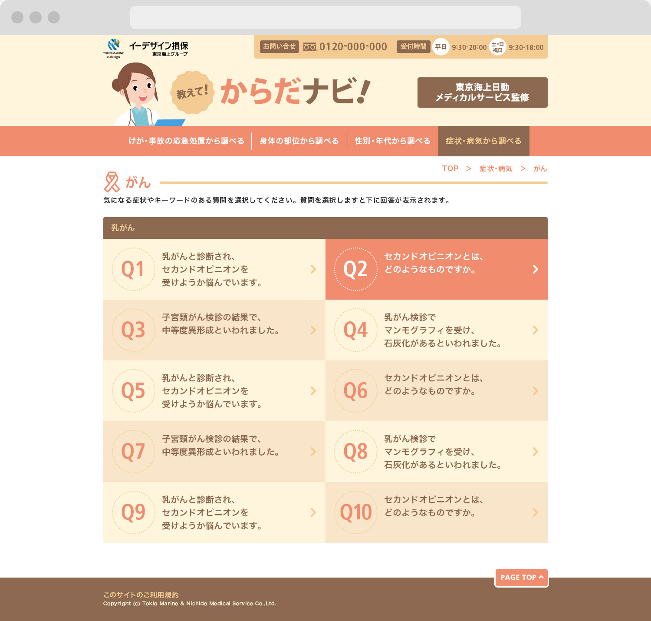Click the Q4 circular badge
Image resolution: width=651 pixels, height=621 pixels.
[355, 330]
